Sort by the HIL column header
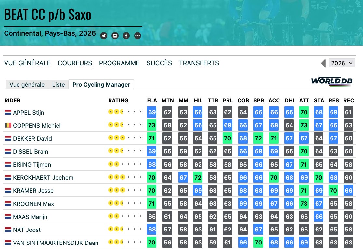 198,100
